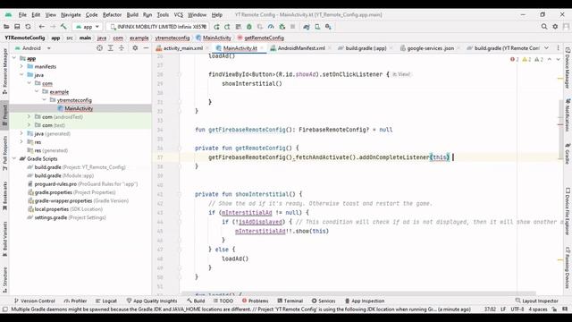Open the INFINIX device selector dropdown
572x322 pixels.
coord(158,27)
